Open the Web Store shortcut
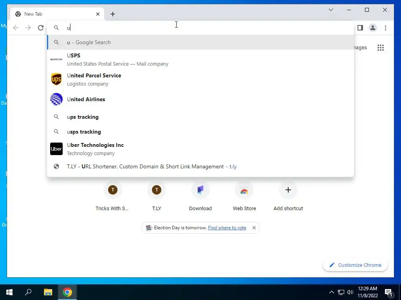Image resolution: width=401 pixels, height=300 pixels. point(244,197)
